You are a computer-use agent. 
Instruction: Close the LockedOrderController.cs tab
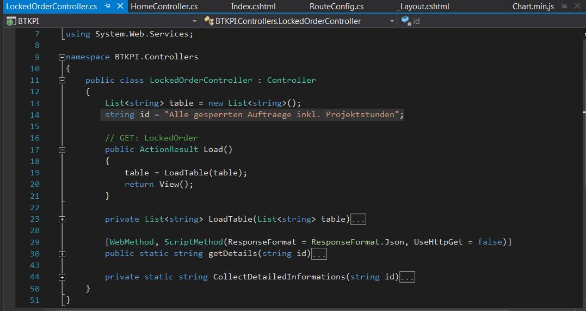pyautogui.click(x=120, y=6)
